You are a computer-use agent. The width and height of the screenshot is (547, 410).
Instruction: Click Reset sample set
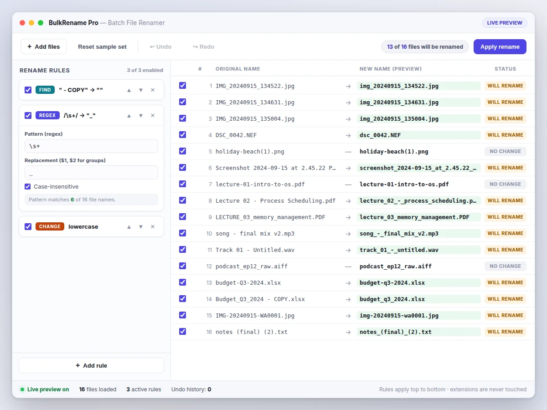click(x=102, y=46)
